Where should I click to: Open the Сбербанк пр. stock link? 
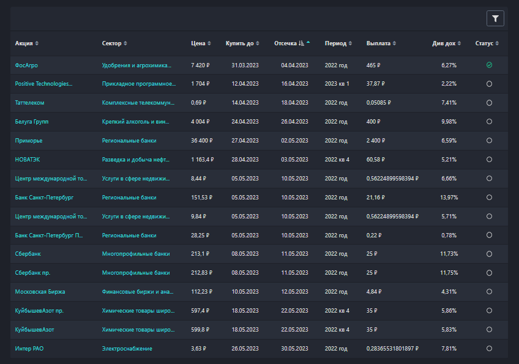coord(33,273)
